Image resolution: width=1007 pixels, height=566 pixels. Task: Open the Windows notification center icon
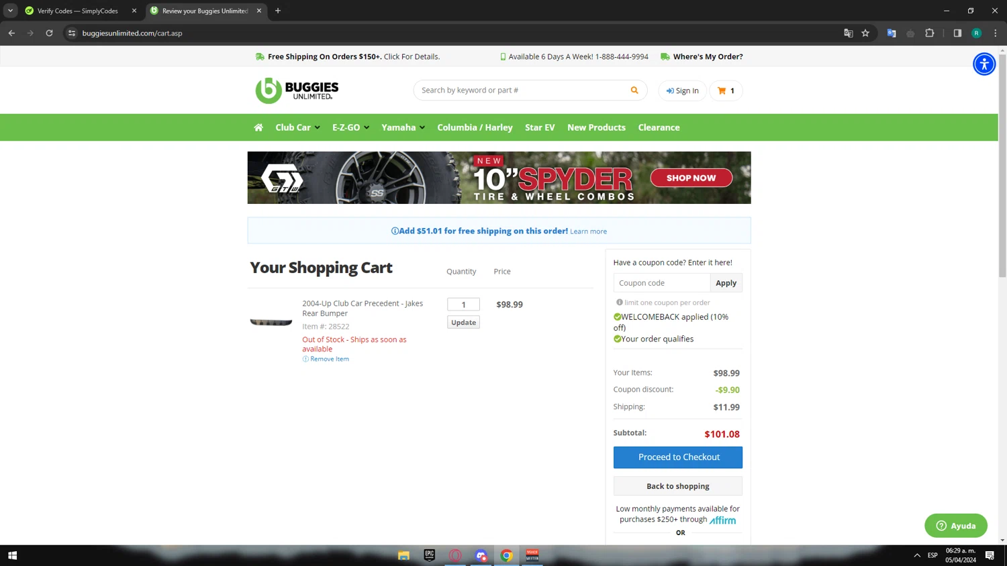pyautogui.click(x=990, y=555)
